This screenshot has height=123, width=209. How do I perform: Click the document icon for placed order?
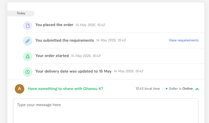pyautogui.click(x=28, y=26)
